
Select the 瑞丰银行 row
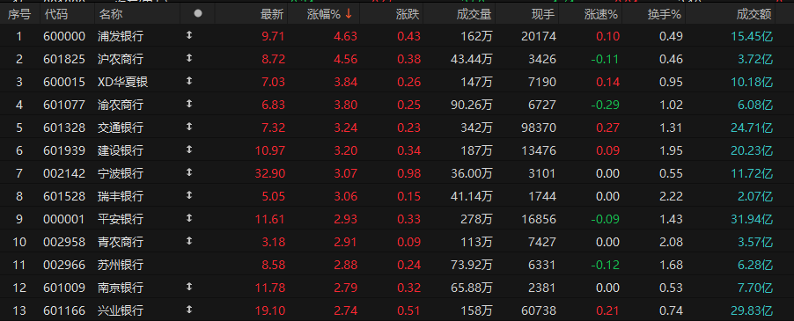(397, 195)
